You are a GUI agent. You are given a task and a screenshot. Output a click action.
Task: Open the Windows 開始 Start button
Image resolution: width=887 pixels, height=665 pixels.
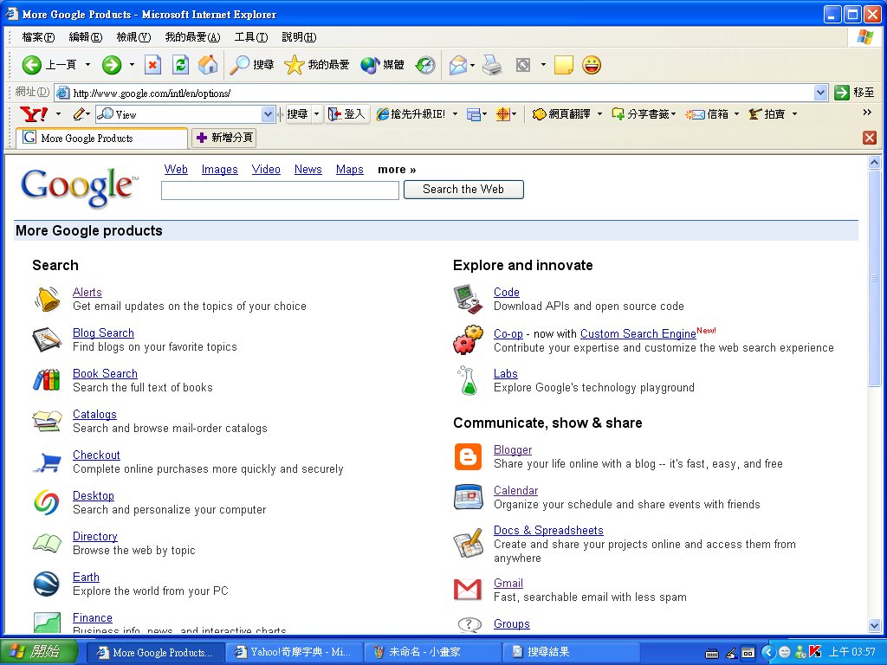pyautogui.click(x=39, y=652)
